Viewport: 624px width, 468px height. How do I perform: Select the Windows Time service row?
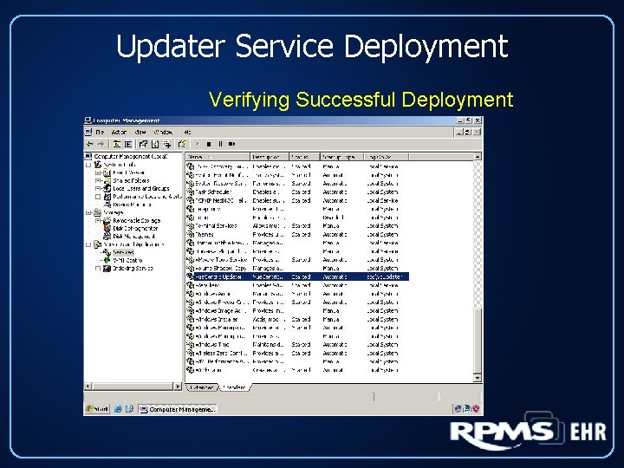tap(297, 345)
